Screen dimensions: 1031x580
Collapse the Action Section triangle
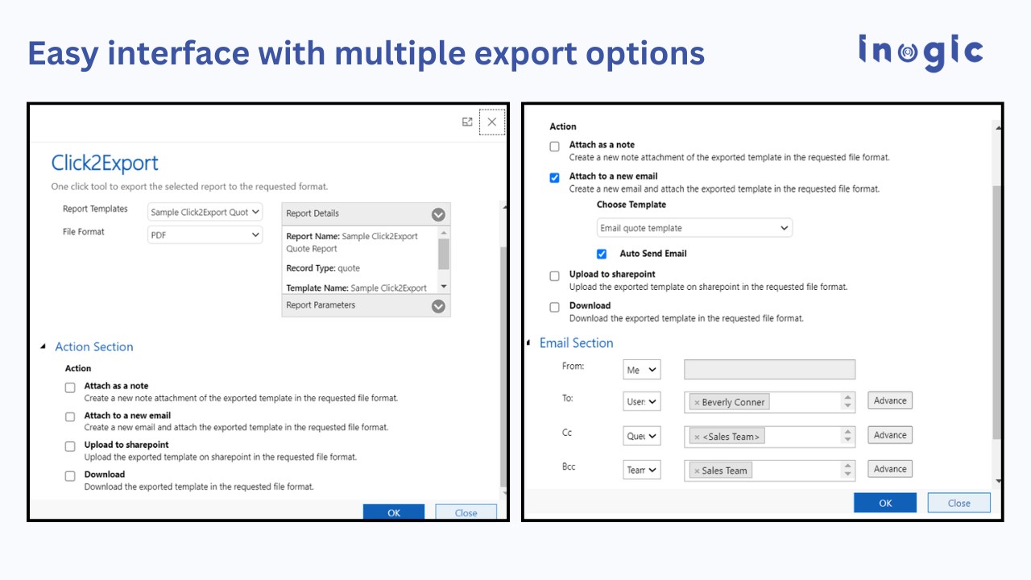click(43, 347)
